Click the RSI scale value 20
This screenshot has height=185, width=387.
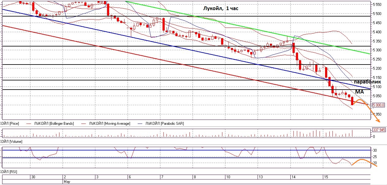tap(374, 163)
